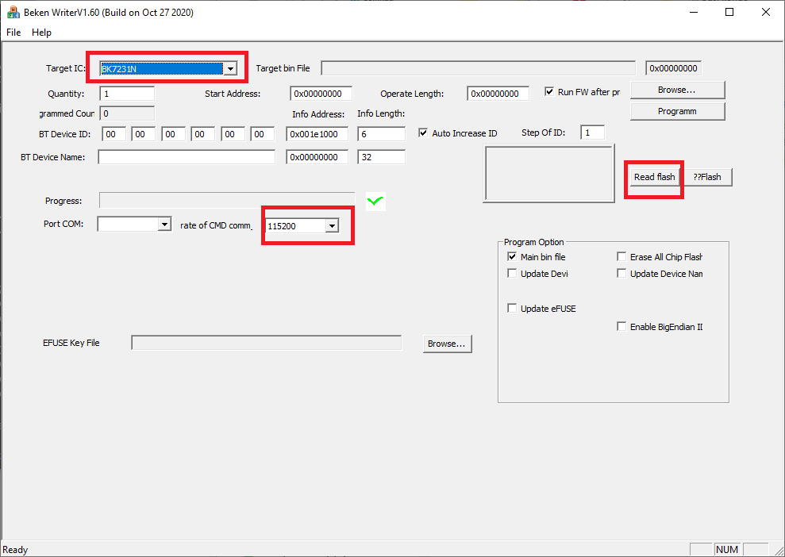Enable the Update eFUSE checkbox
This screenshot has height=557, width=785.
[x=512, y=309]
